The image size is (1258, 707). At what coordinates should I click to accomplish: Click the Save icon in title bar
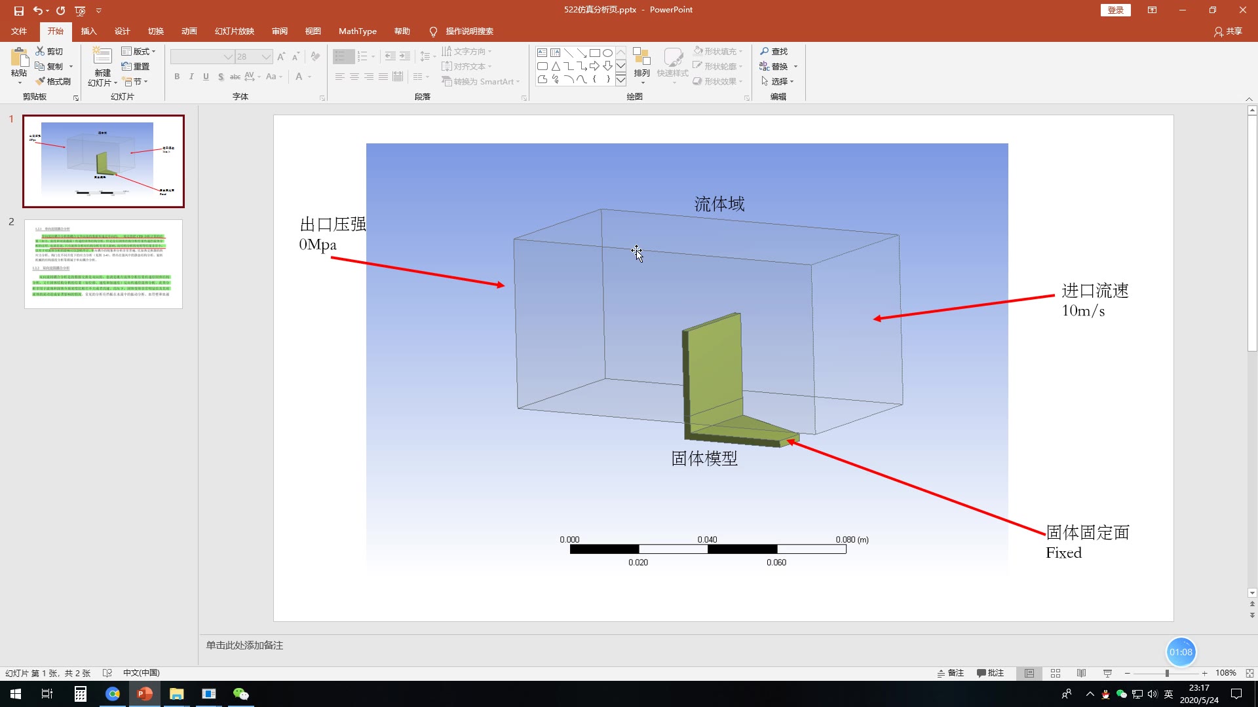[x=18, y=10]
